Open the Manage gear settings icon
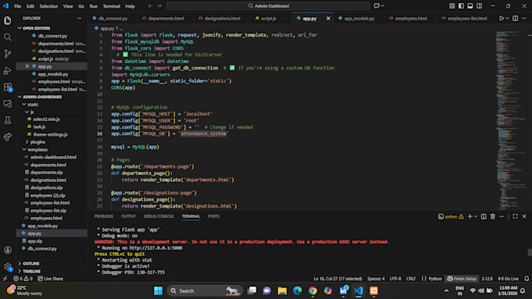The image size is (532, 299). [x=8, y=267]
